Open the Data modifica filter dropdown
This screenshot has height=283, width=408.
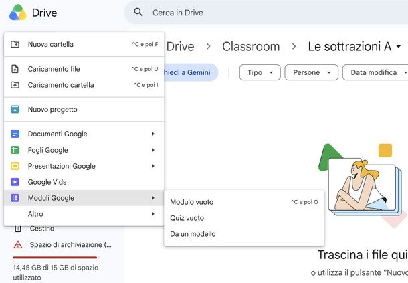(x=375, y=72)
